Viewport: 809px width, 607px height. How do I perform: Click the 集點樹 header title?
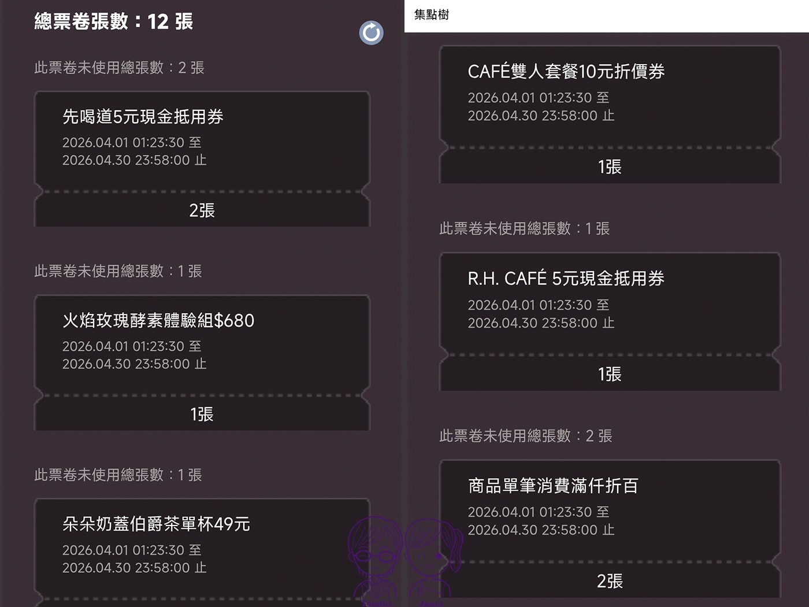coord(432,14)
